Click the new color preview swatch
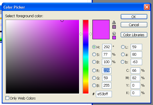Screen dimensions: 153x105 pyautogui.click(x=101, y=30)
